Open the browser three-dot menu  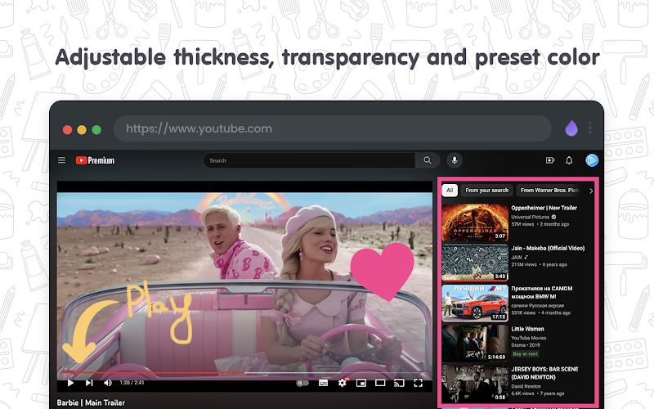coord(589,128)
